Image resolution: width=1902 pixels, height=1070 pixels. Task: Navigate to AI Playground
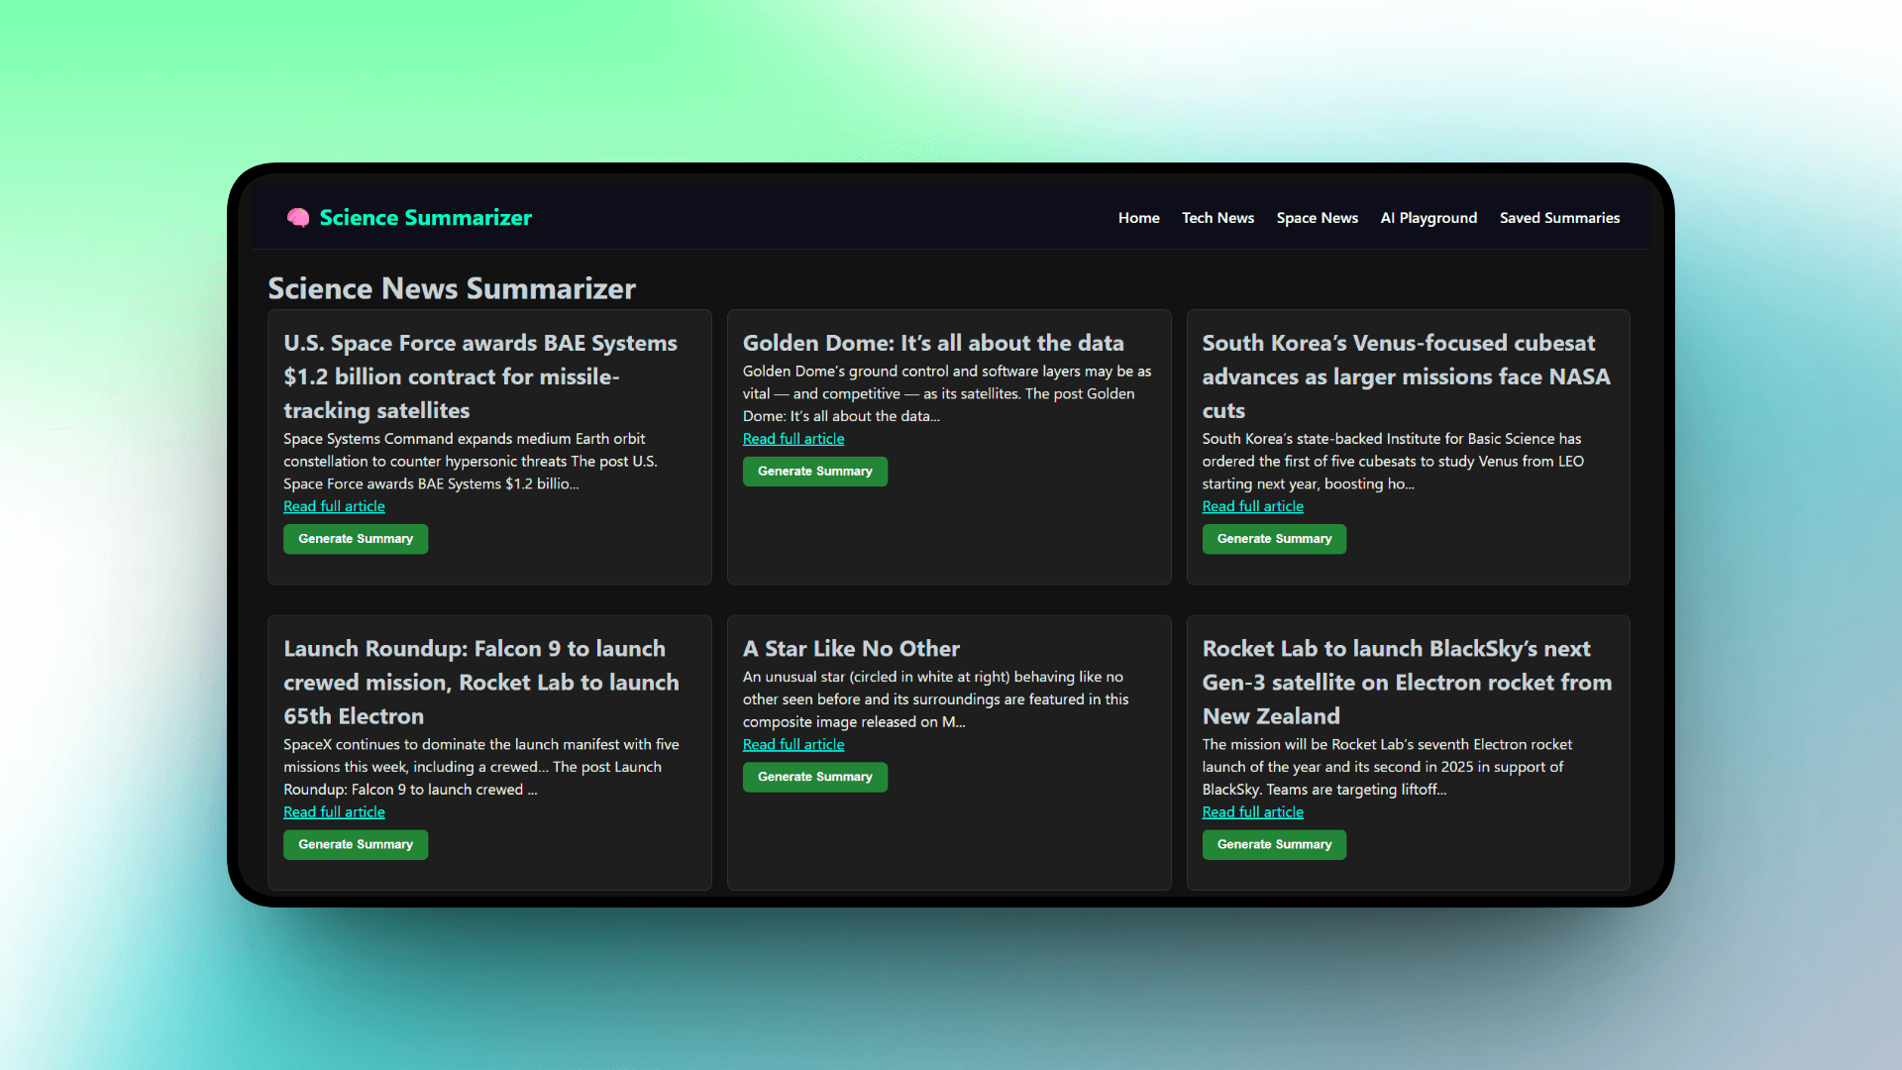(1428, 218)
